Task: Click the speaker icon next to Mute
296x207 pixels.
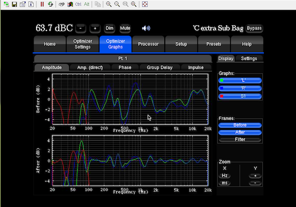Action: (146, 28)
